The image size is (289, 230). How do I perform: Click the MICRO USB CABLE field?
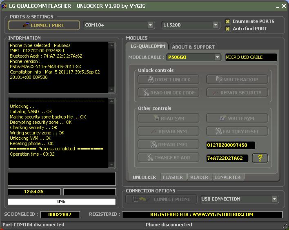coord(251,57)
